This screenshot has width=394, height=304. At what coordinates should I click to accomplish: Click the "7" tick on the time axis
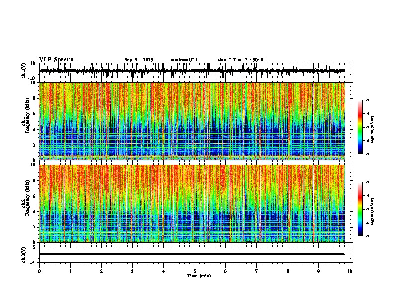(x=257, y=271)
